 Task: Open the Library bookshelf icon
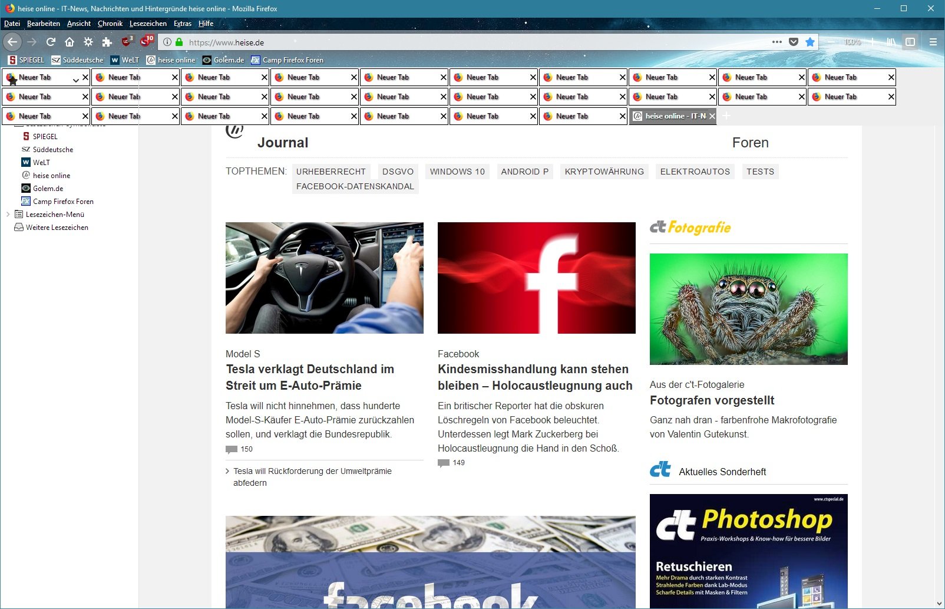[x=891, y=42]
